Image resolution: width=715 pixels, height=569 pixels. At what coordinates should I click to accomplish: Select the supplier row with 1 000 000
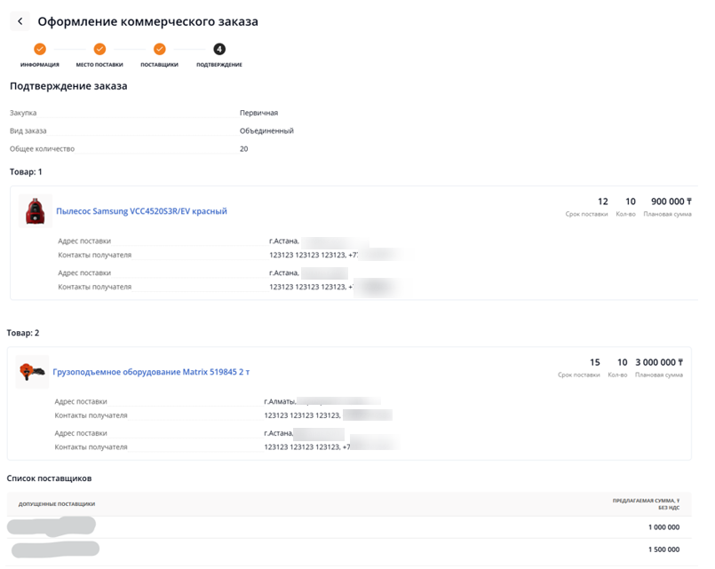(x=346, y=527)
